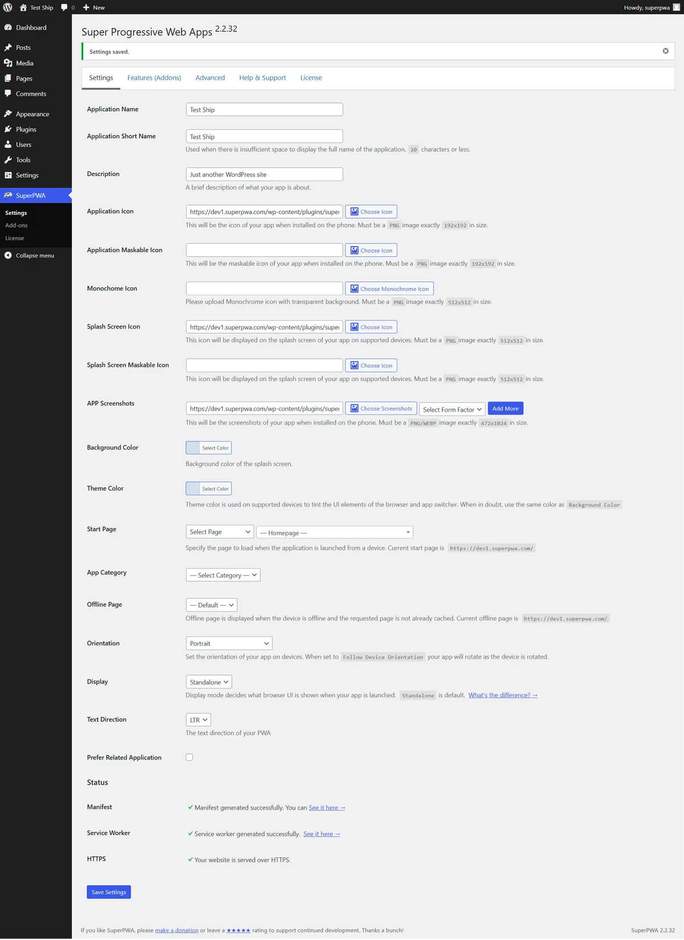Choose Icon for Splash Screen Maskable Icon
The image size is (684, 940).
coord(371,365)
